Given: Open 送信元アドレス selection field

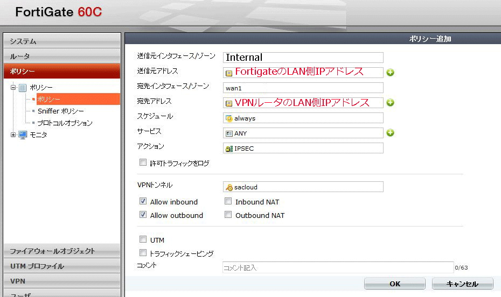Looking at the screenshot, I should coord(303,73).
